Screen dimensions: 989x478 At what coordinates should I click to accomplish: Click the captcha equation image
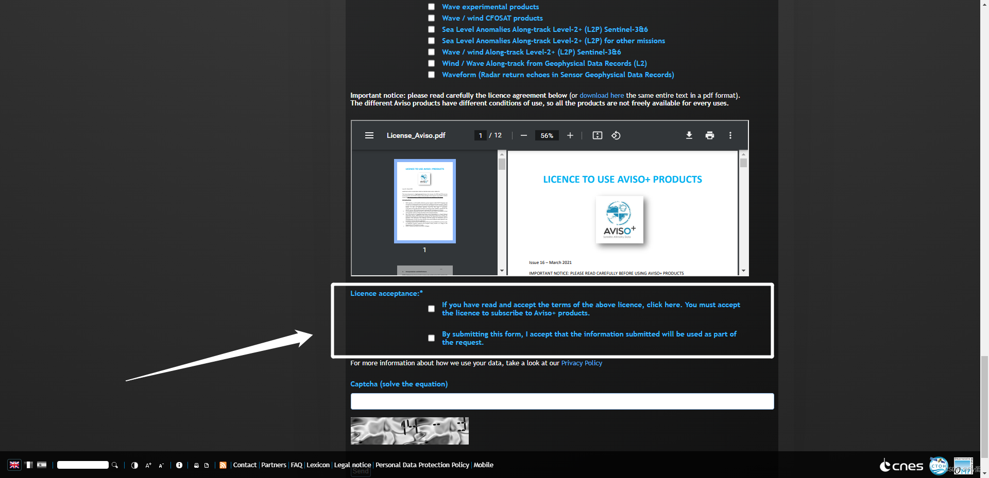(410, 431)
